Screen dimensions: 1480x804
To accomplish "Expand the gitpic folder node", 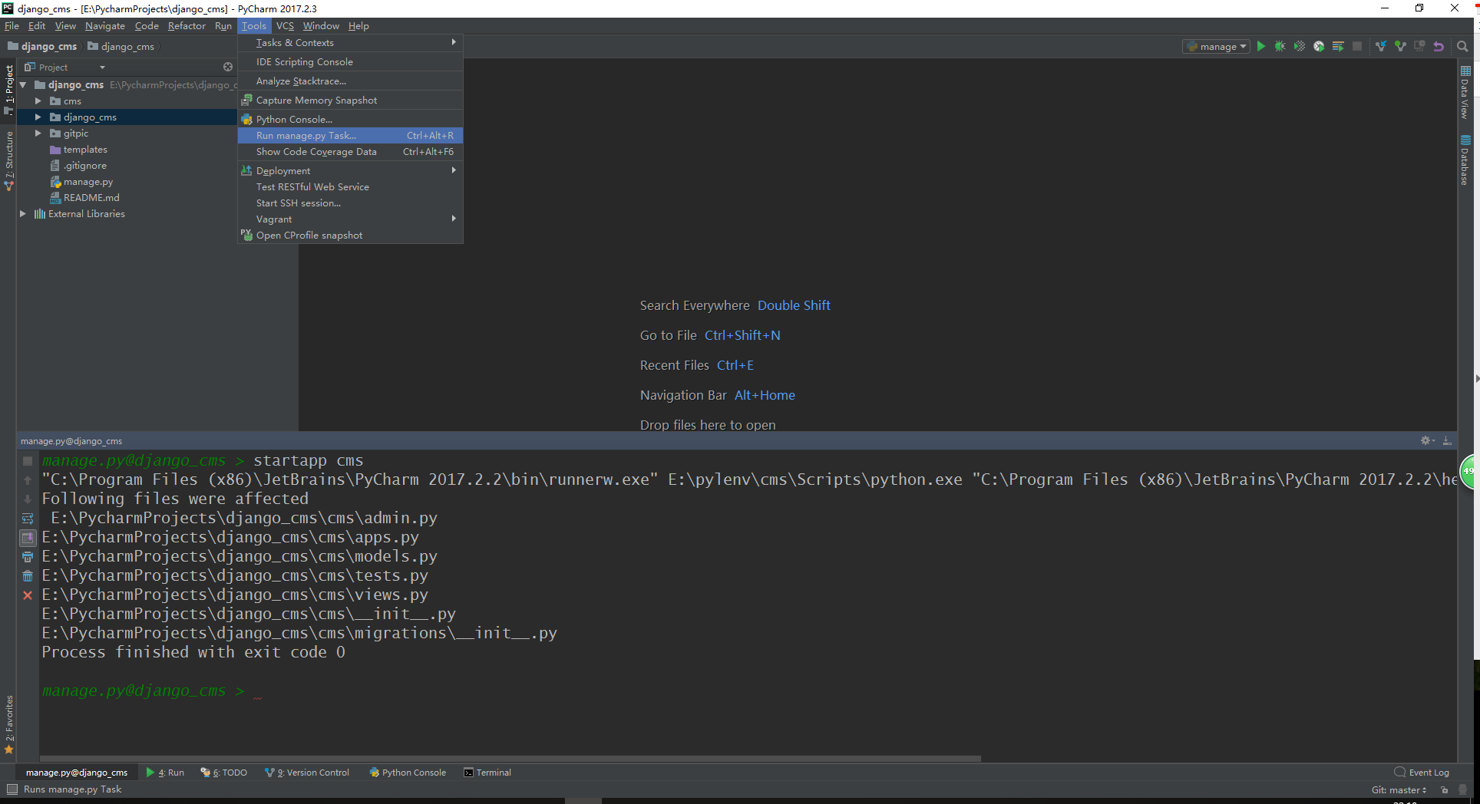I will (38, 133).
